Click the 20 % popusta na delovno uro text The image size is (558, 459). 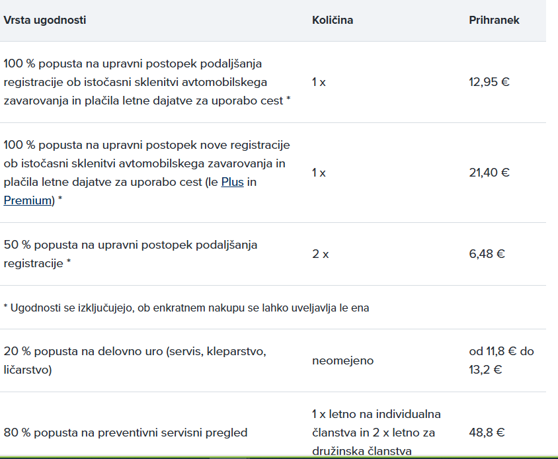coord(135,360)
